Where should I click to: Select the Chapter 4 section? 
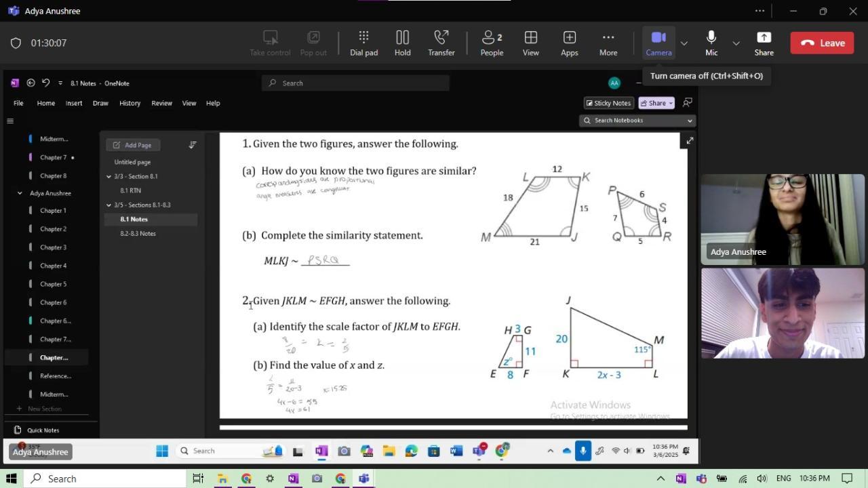(53, 266)
